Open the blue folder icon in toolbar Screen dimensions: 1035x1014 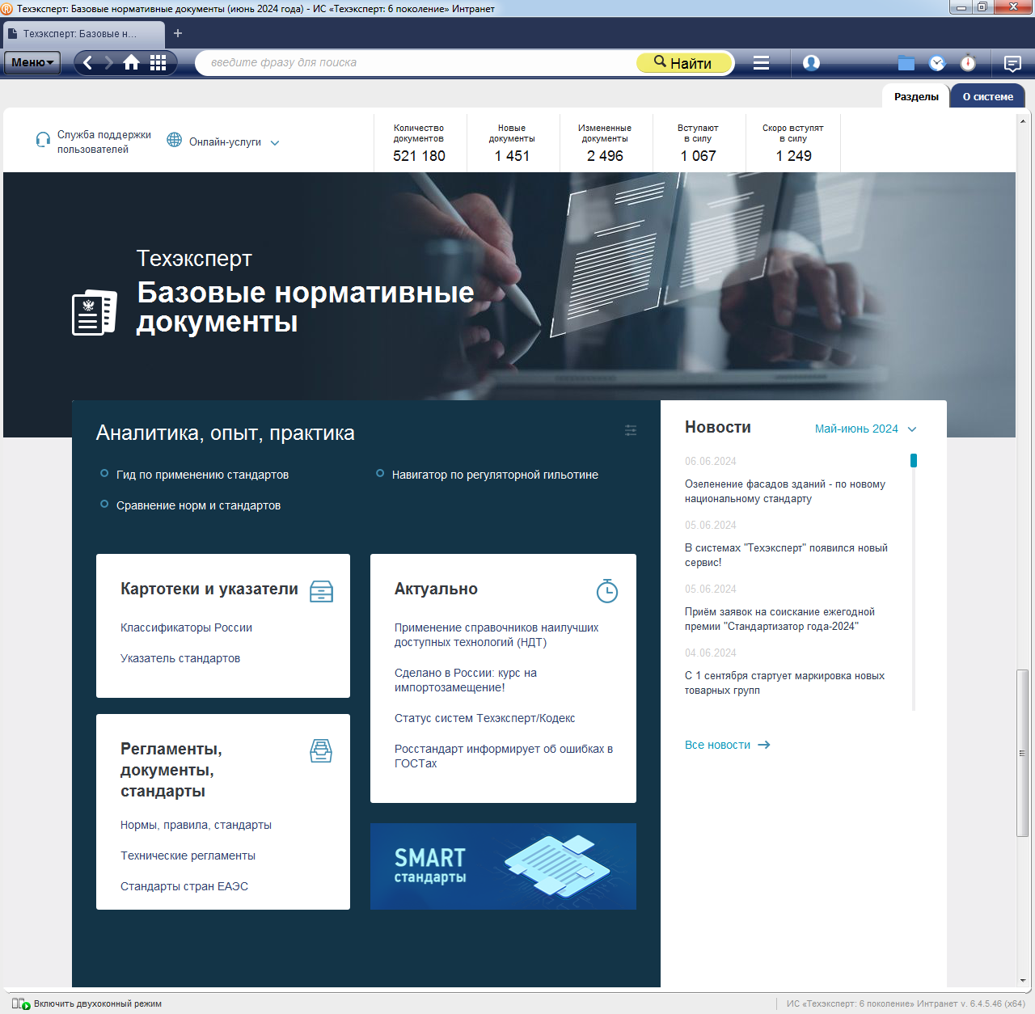906,63
